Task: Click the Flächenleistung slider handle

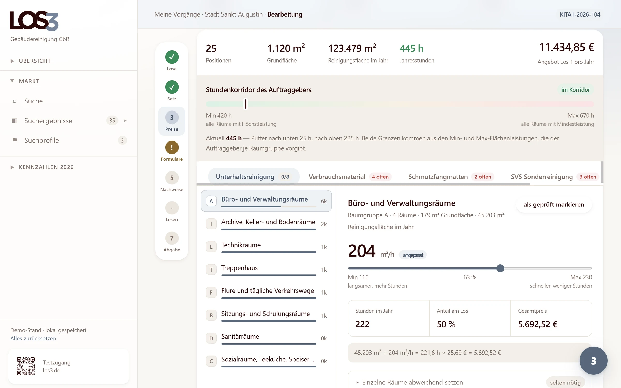Action: click(500, 268)
